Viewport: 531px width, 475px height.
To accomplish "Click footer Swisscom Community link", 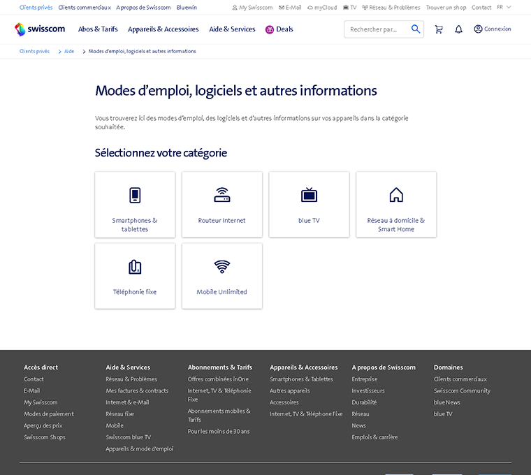I will (462, 390).
